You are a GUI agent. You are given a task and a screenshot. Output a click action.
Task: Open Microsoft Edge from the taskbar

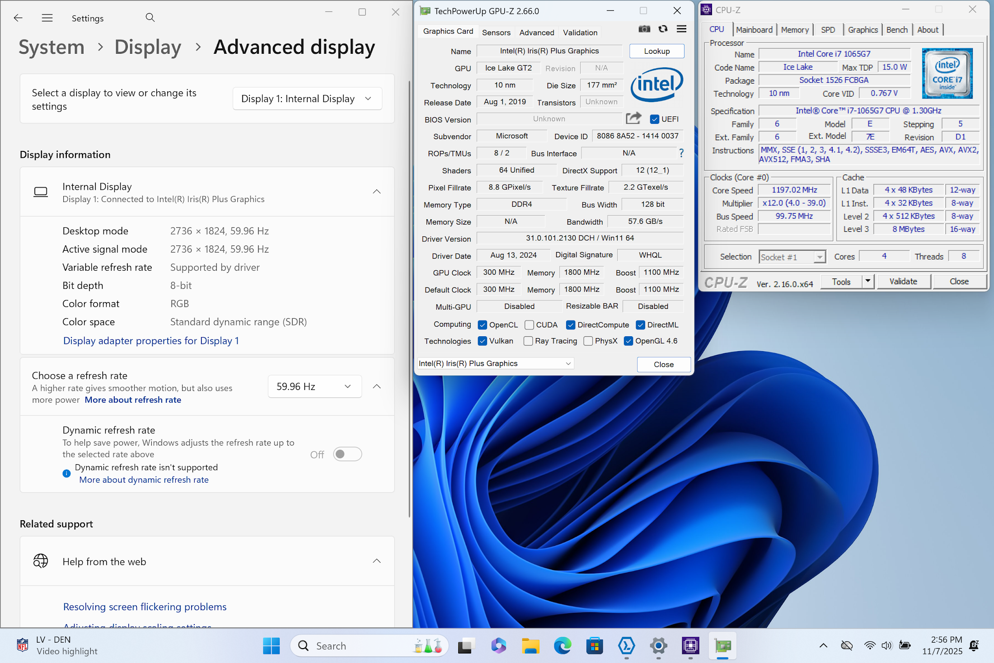[563, 646]
